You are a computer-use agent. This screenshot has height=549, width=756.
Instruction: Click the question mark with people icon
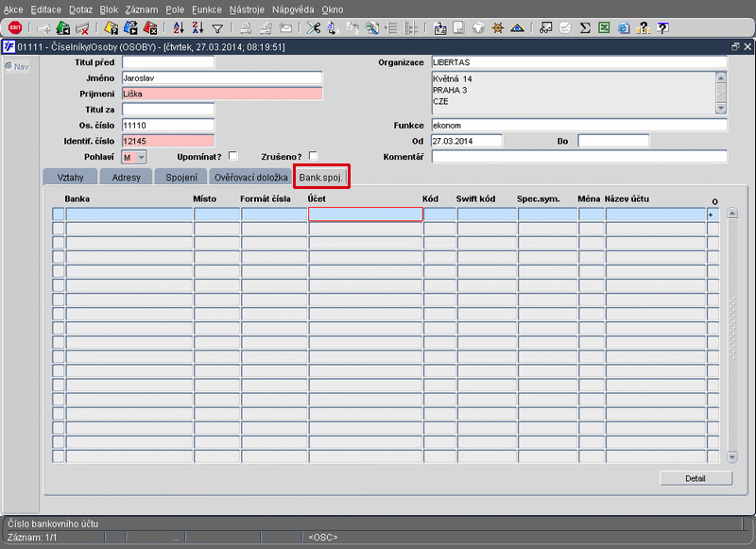coord(644,28)
